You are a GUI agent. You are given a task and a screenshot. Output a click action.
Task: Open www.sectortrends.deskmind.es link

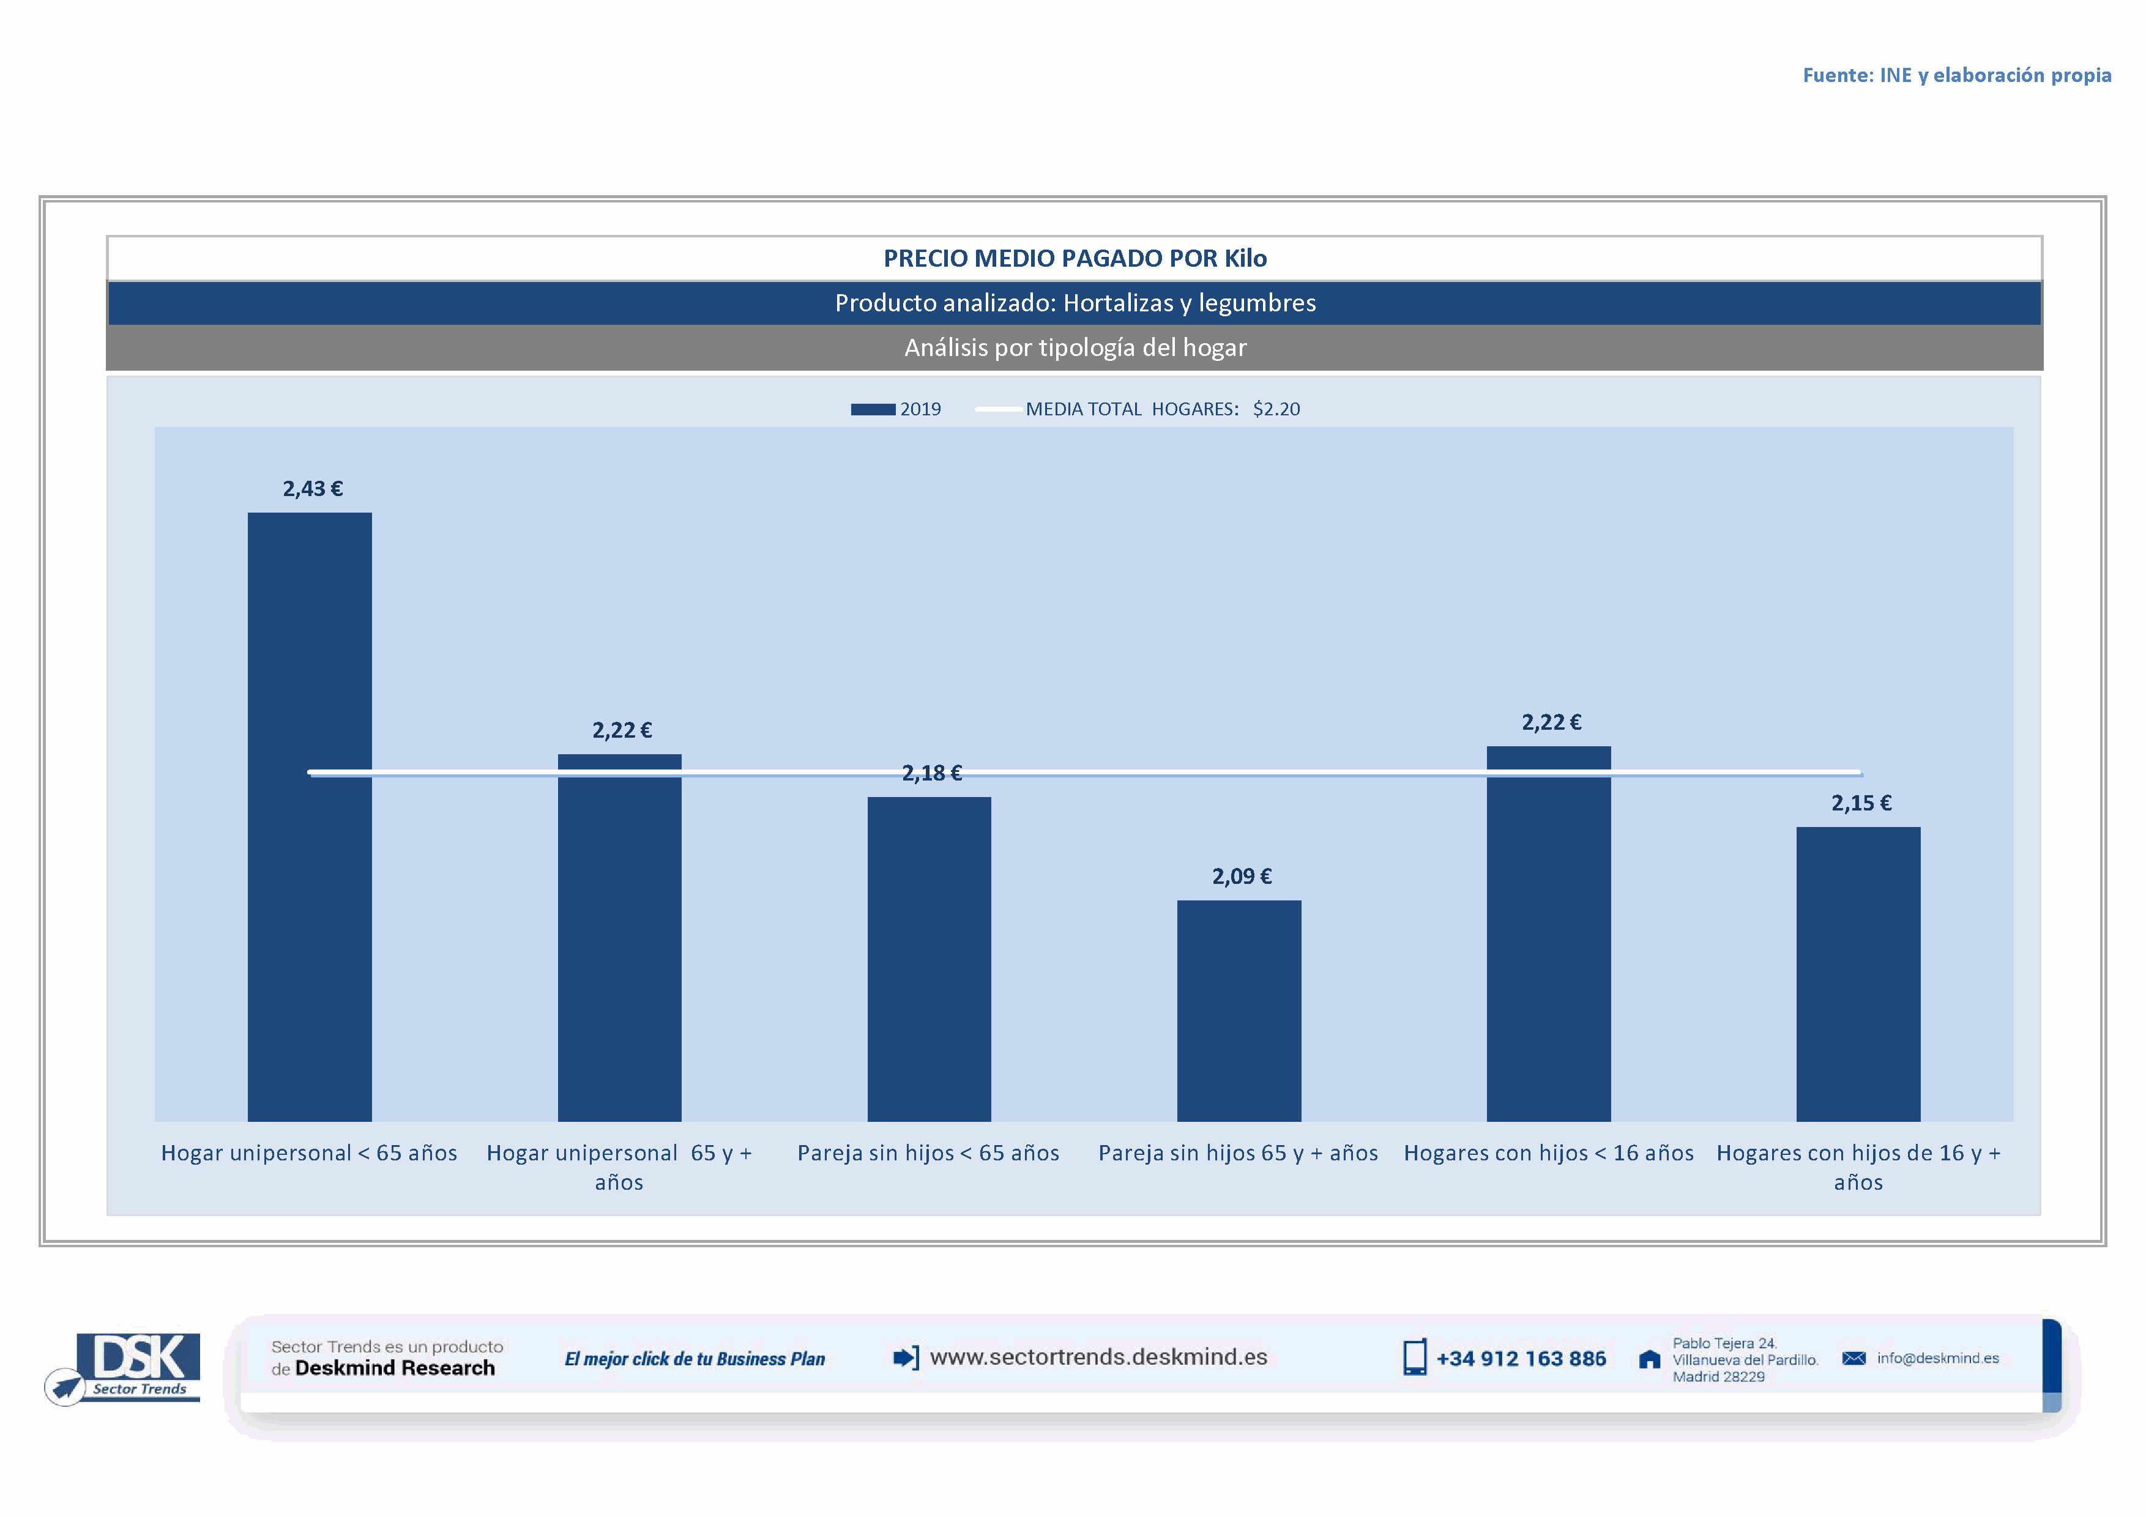(1098, 1356)
